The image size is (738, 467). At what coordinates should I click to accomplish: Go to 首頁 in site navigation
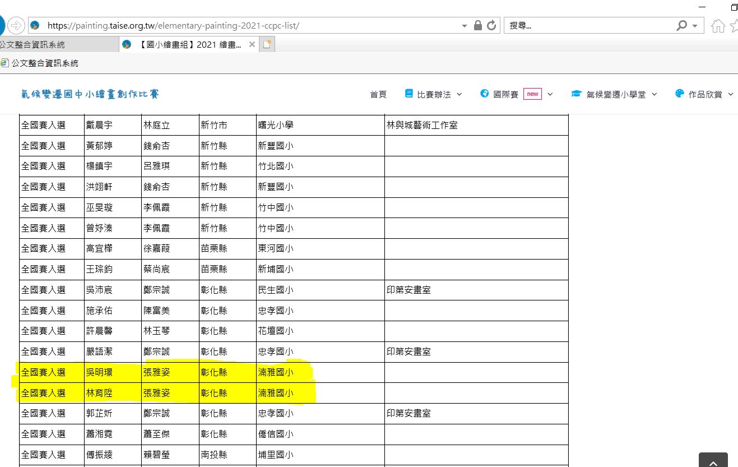(x=378, y=94)
